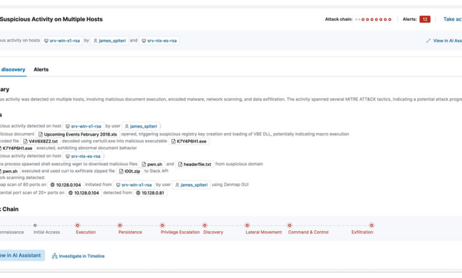This screenshot has height=278, width=462.
Task: Click the 10.128.0.81 IP address badge
Action: 150,193
